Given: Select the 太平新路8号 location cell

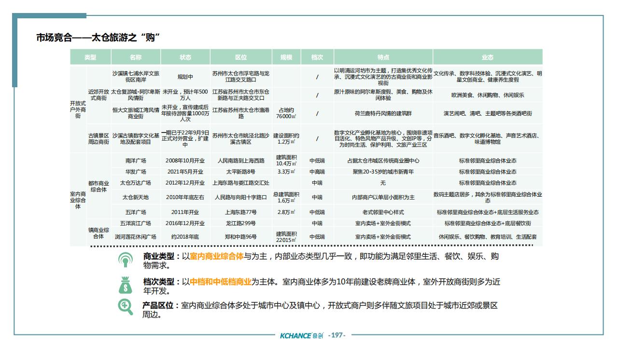Looking at the screenshot, I should tap(241, 172).
